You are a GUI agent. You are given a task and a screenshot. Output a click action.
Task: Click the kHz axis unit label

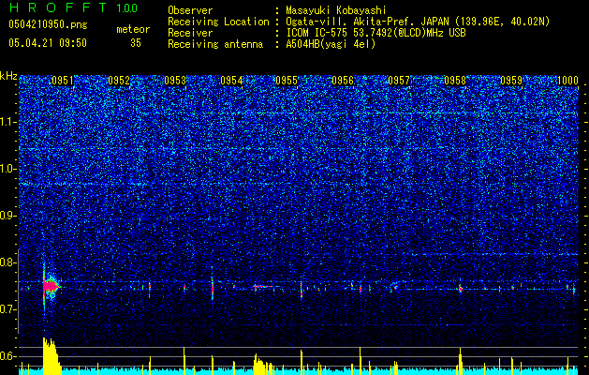pos(8,76)
